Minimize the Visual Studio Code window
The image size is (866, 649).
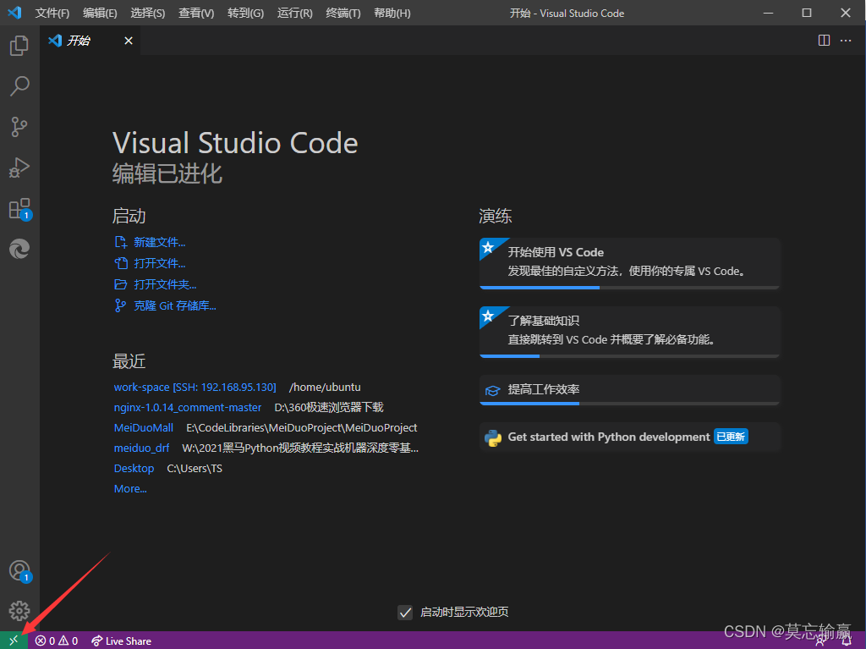[768, 13]
